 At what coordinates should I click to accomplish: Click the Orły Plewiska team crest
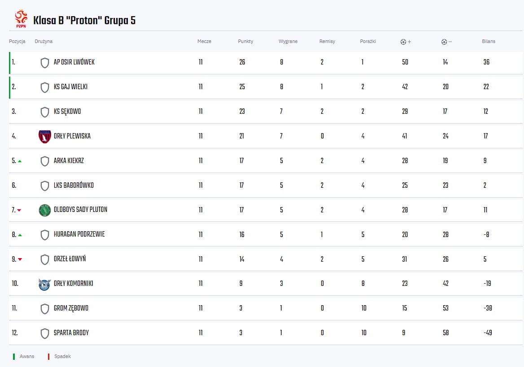pyautogui.click(x=45, y=136)
